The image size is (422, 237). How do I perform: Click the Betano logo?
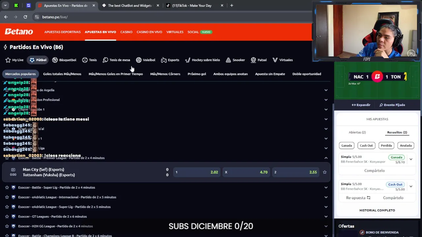point(19,32)
